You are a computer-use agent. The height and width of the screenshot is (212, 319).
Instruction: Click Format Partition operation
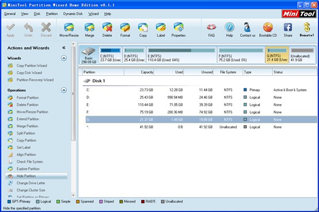pyautogui.click(x=28, y=98)
